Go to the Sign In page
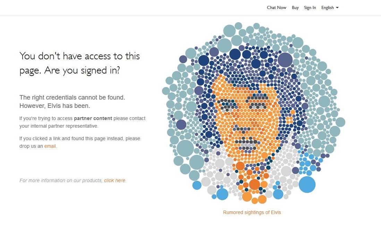Image resolution: width=381 pixels, height=230 pixels. coord(310,8)
